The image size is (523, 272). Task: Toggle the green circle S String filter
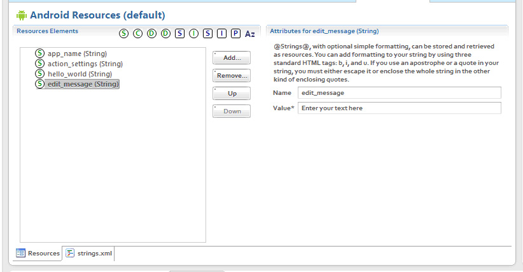(123, 33)
